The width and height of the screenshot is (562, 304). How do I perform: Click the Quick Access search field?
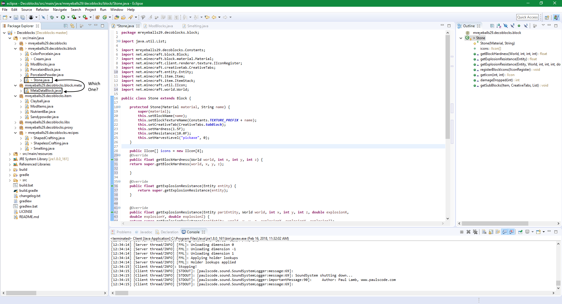[527, 17]
